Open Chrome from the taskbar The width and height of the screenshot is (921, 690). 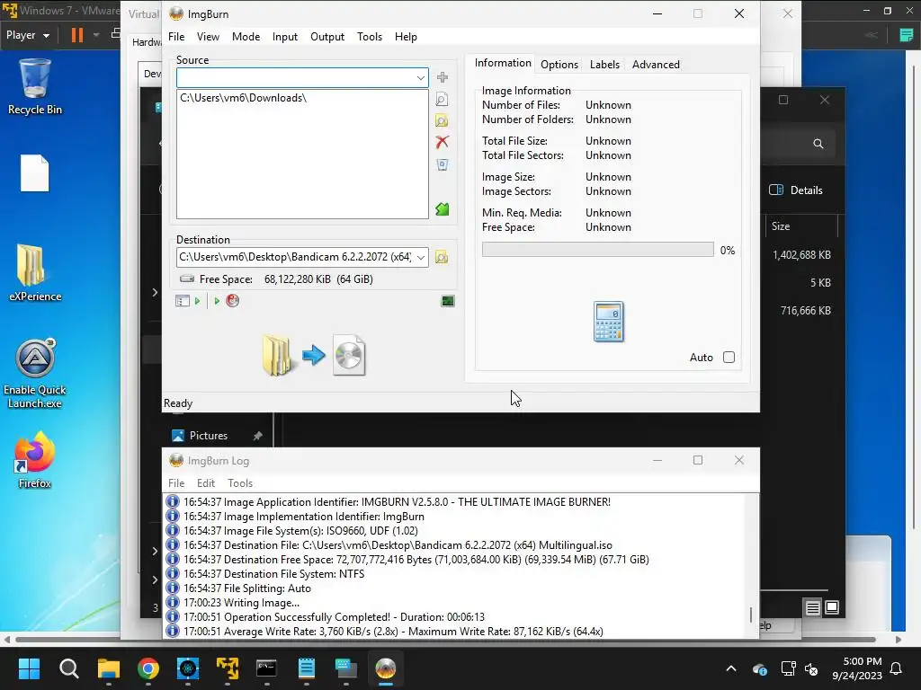(x=148, y=668)
